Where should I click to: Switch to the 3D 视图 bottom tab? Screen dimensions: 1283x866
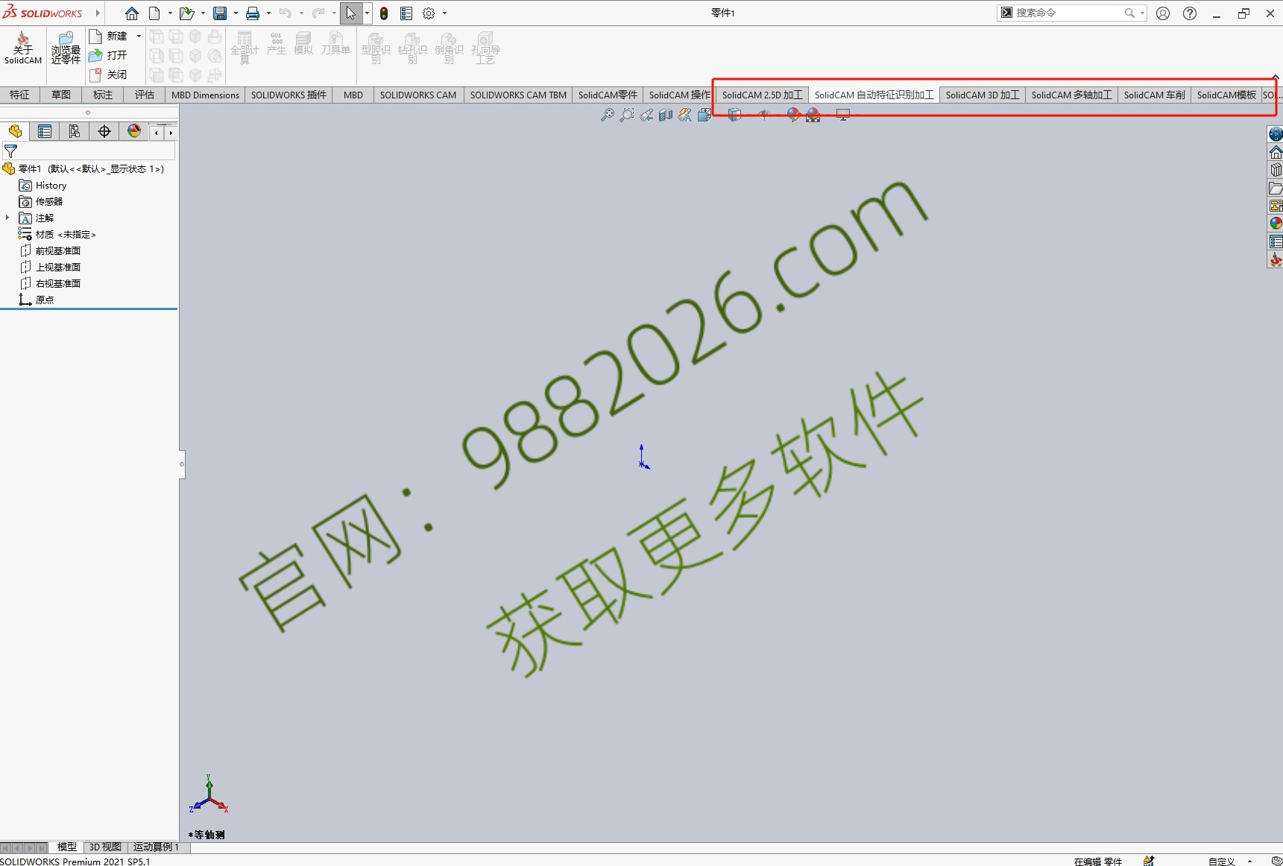[105, 847]
